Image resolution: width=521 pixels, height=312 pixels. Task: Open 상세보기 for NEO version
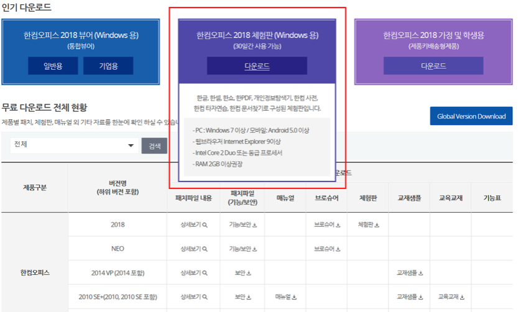pyautogui.click(x=194, y=249)
